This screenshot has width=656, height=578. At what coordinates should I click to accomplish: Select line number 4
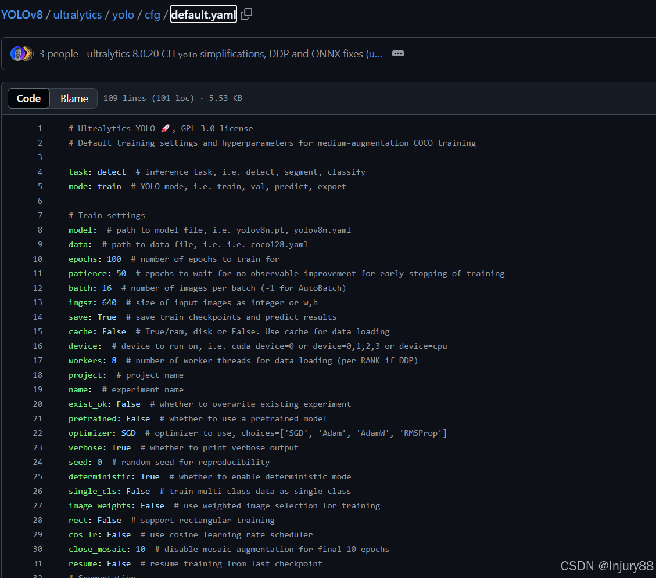[x=40, y=172]
